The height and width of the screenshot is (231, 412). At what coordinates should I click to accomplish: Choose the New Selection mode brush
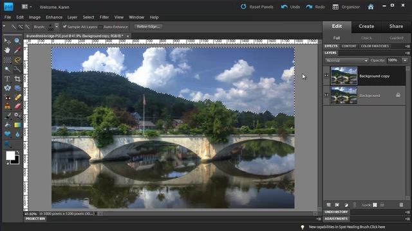point(14,27)
